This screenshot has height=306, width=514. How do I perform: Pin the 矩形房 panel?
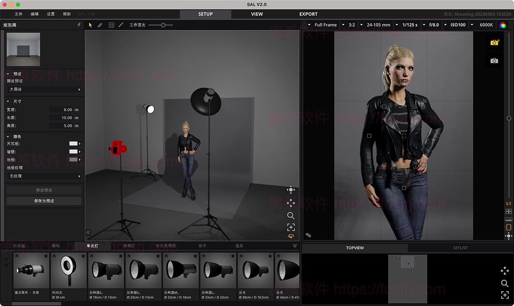point(79,25)
